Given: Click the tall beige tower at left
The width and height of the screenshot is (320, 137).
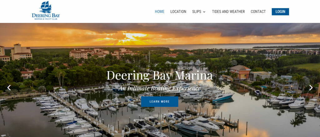Looking at the screenshot, I should point(21,51).
